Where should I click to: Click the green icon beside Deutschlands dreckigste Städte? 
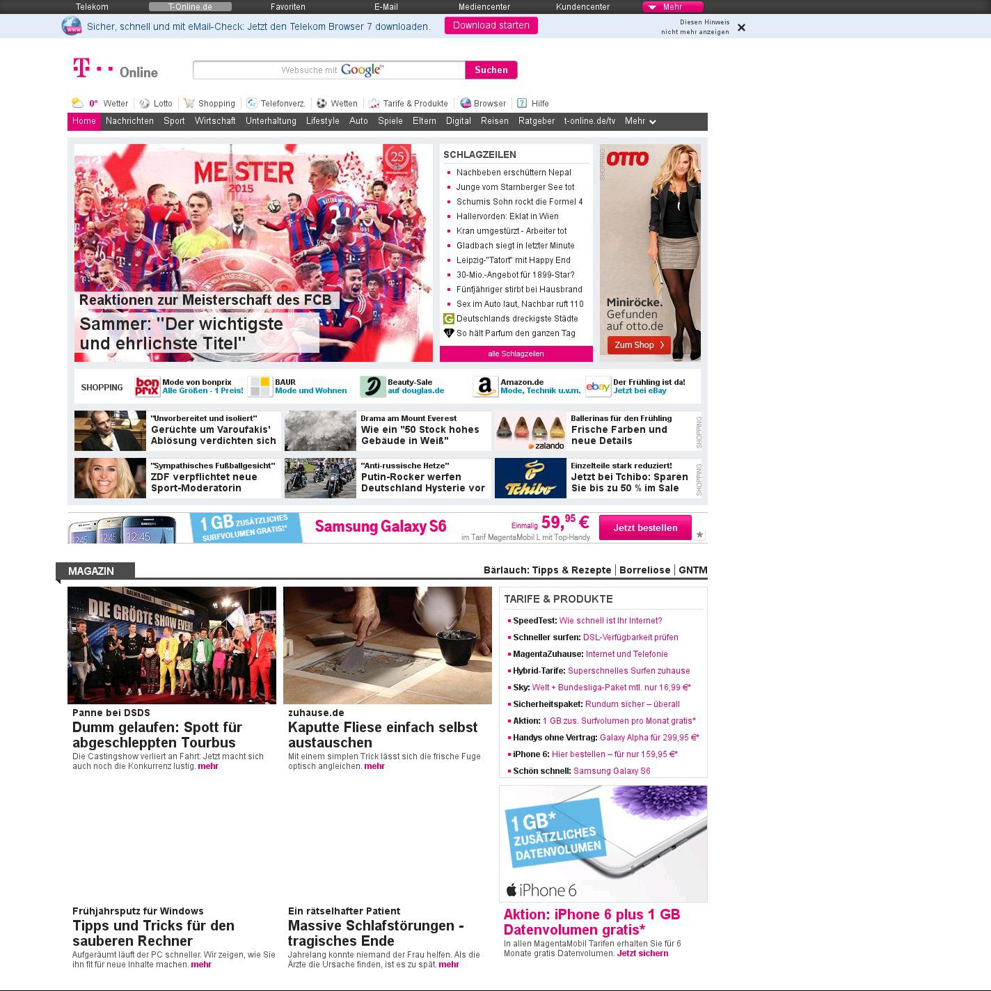pos(449,319)
